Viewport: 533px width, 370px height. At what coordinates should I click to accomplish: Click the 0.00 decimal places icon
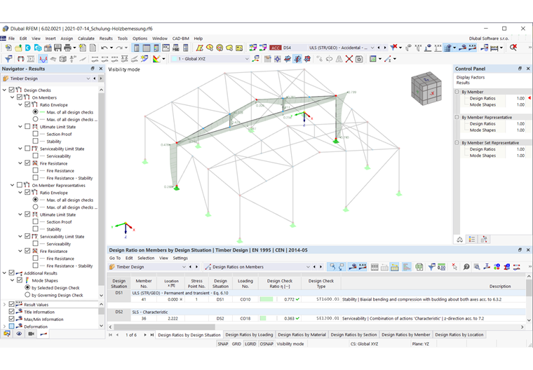coord(441,267)
